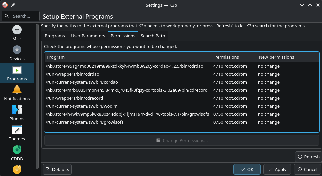Toggle the pin window icon
The width and height of the screenshot is (322, 176).
(x=13, y=5)
